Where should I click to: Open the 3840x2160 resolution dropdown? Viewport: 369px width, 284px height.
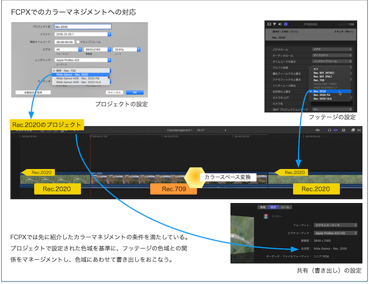tap(96, 50)
